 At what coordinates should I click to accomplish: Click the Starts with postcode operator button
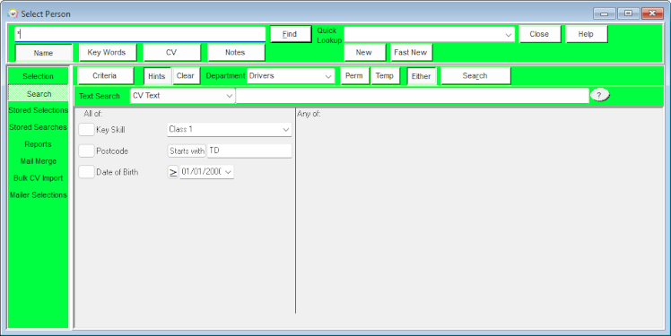tap(187, 151)
